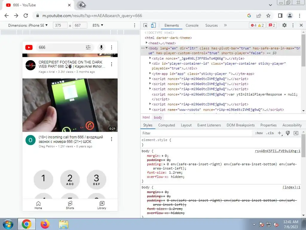Activate the inspect element picker tool

coord(146,25)
